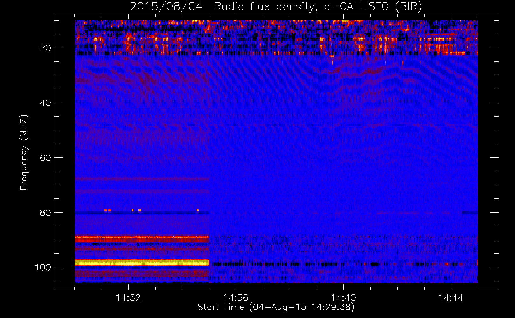Click the 60 frequency tick label
The height and width of the screenshot is (318, 515).
[46, 158]
